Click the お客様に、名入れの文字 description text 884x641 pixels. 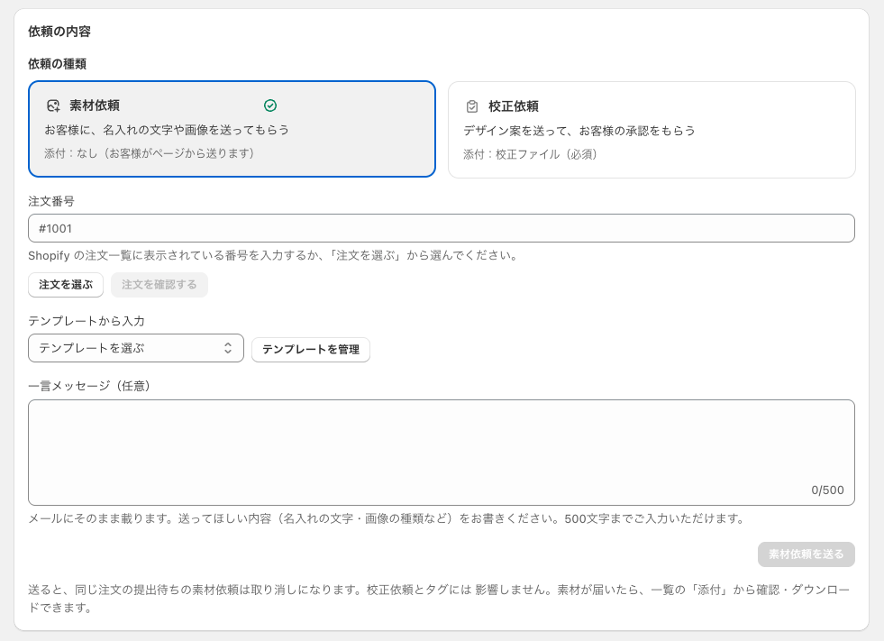tap(167, 130)
